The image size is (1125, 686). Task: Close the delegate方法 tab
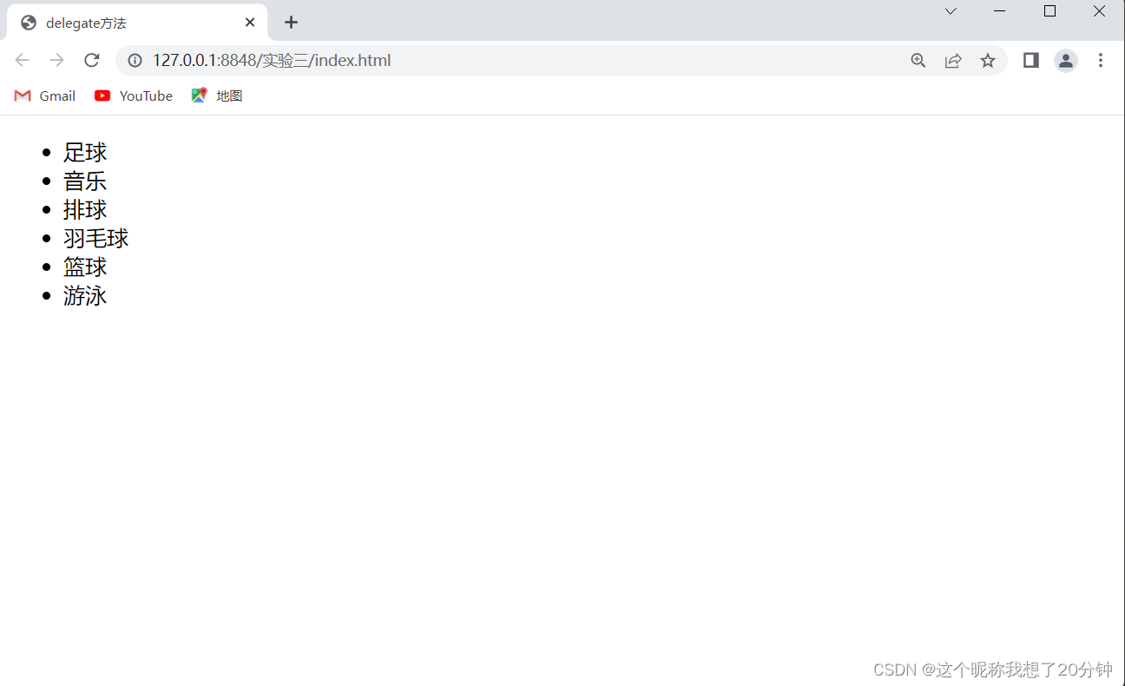click(x=250, y=23)
